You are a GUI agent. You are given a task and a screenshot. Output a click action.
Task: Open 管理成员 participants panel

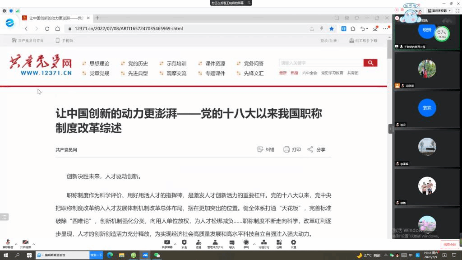215,243
